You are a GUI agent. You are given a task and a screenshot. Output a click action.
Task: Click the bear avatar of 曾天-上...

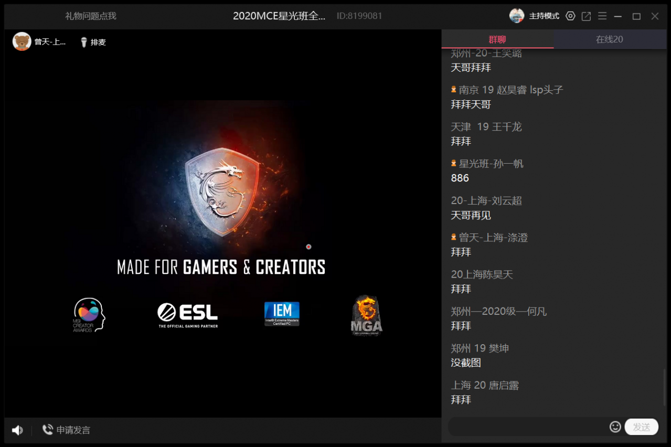22,41
